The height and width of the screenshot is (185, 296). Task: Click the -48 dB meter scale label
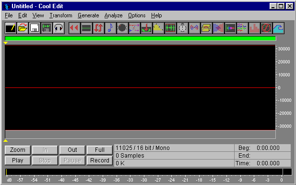coord(61,180)
